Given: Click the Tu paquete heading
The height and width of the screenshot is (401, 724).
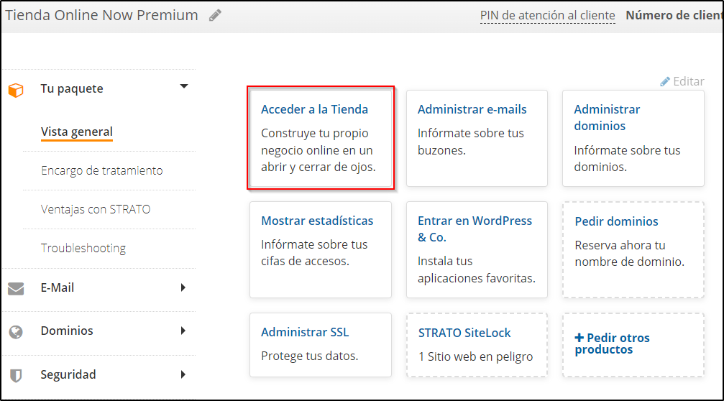Looking at the screenshot, I should point(72,88).
